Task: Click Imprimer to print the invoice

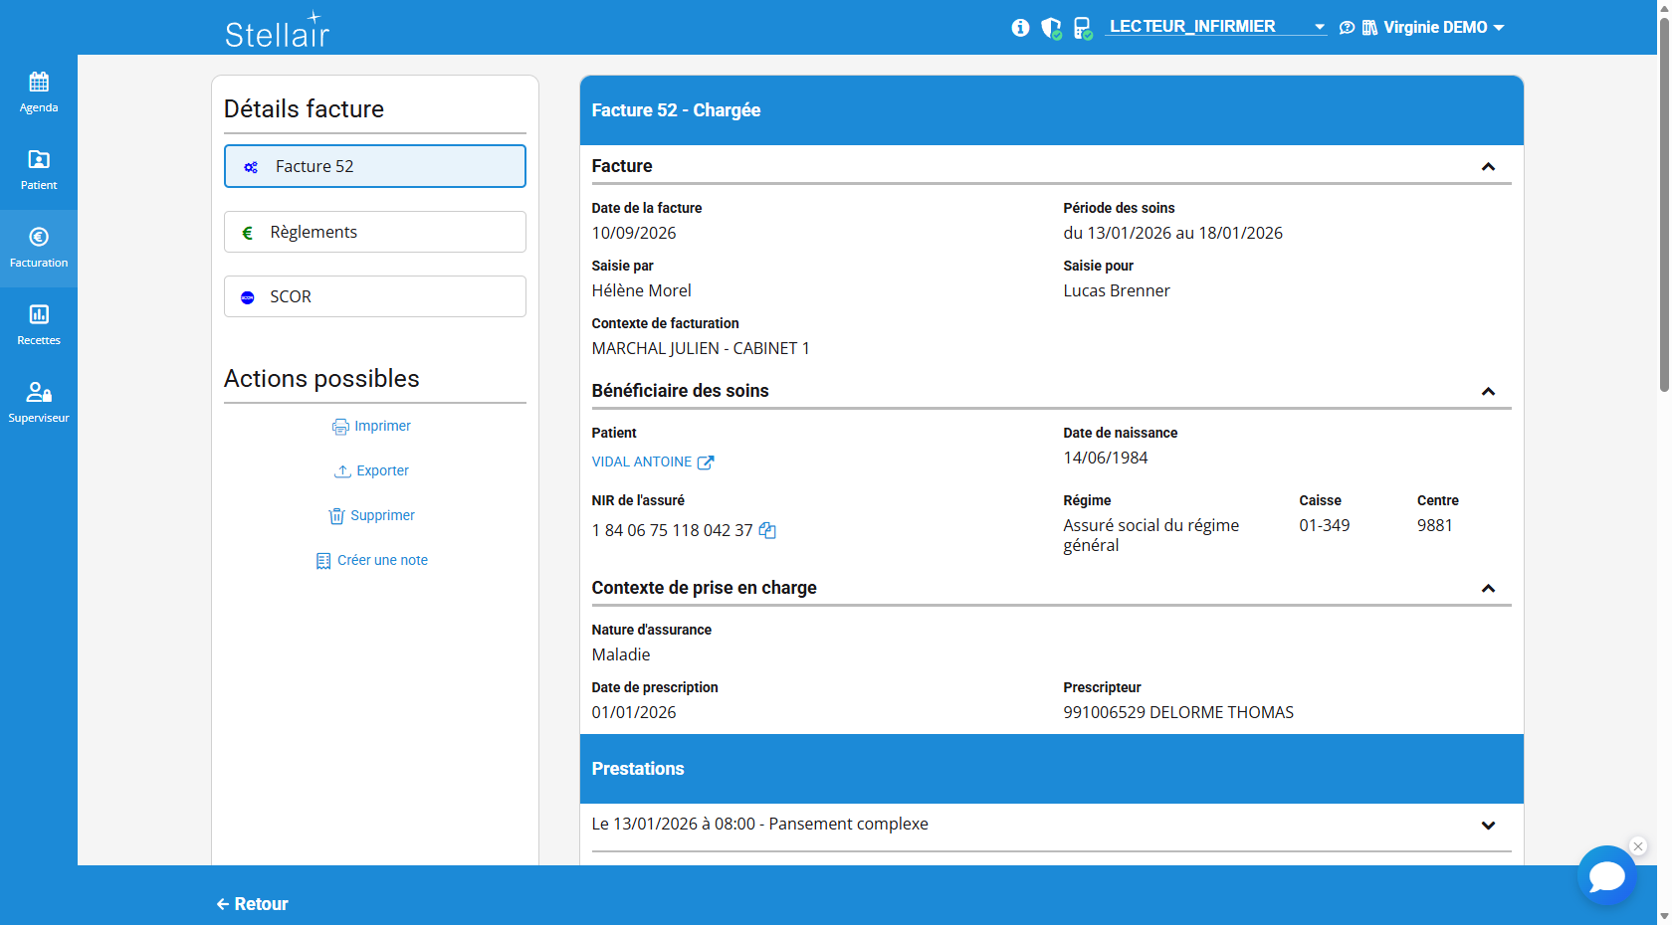Action: coord(371,426)
